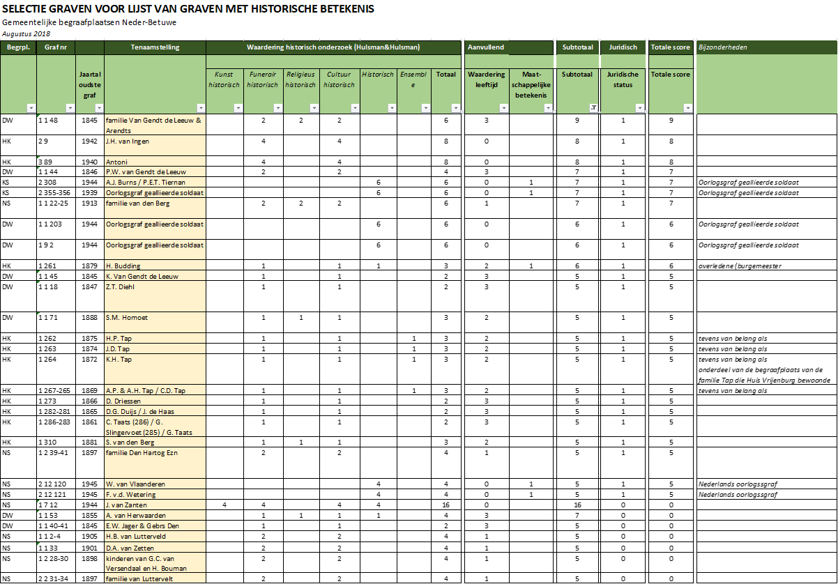Viewport: 838px width, 584px height.
Task: Expand the Jaartal oudste graf filter
Action: pyautogui.click(x=99, y=108)
